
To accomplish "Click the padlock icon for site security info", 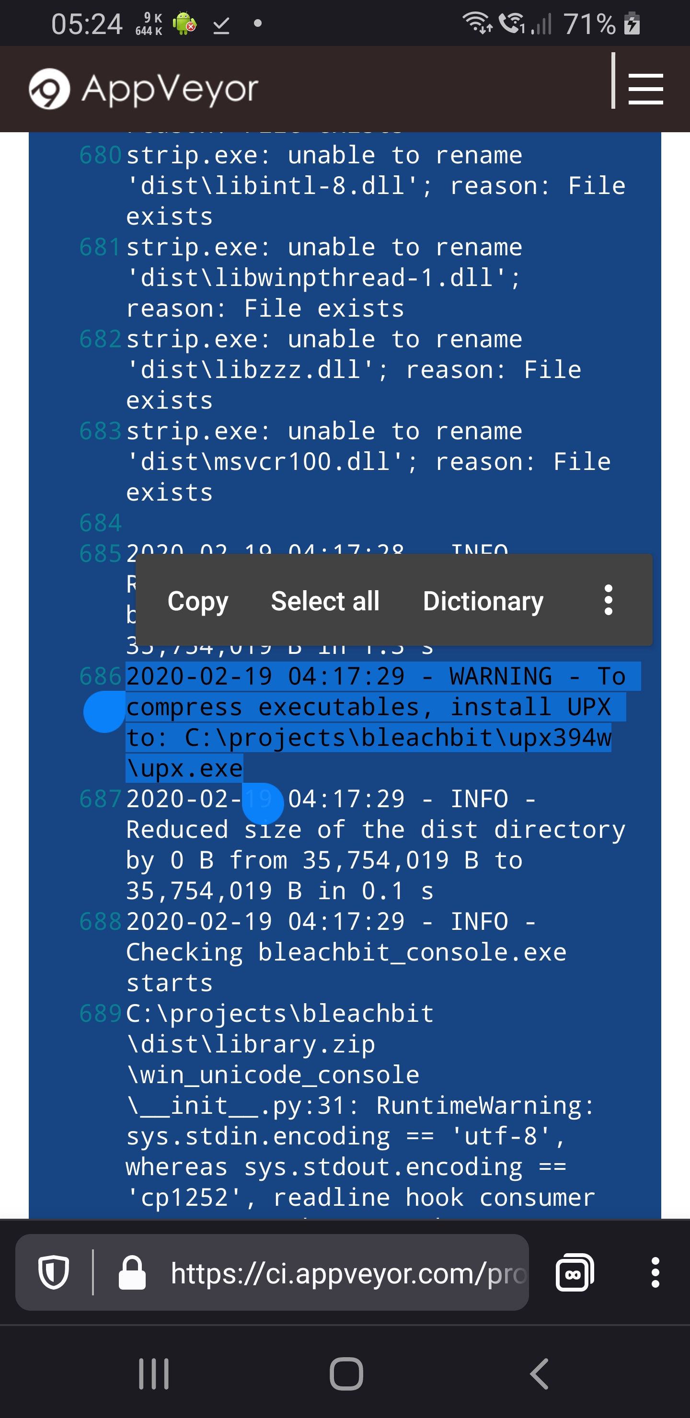I will [134, 1273].
